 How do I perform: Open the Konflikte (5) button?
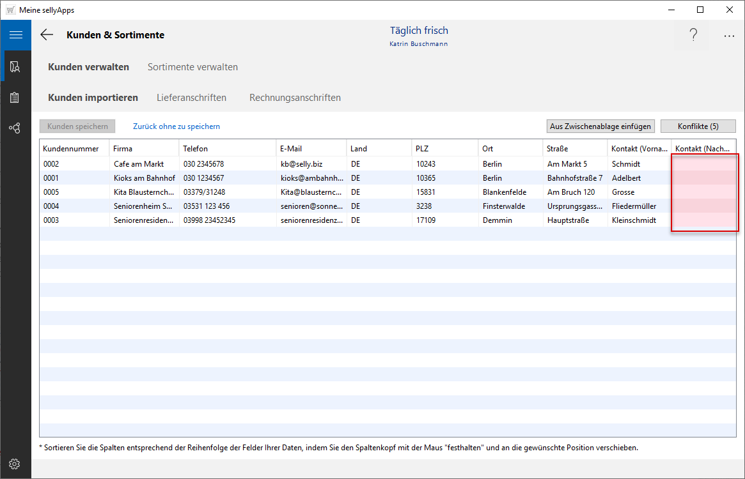698,126
